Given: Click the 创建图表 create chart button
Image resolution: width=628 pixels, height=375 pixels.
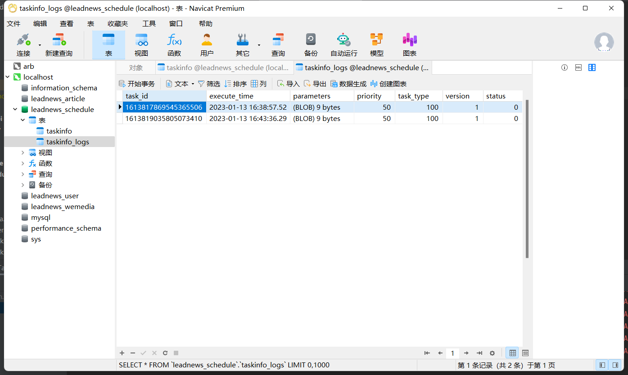Looking at the screenshot, I should click(x=389, y=84).
